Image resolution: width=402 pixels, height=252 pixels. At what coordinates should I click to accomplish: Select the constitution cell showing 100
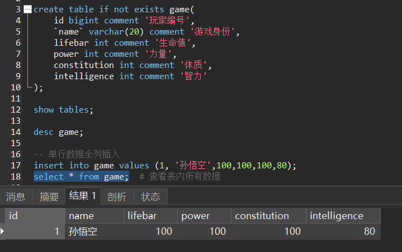[x=269, y=231]
